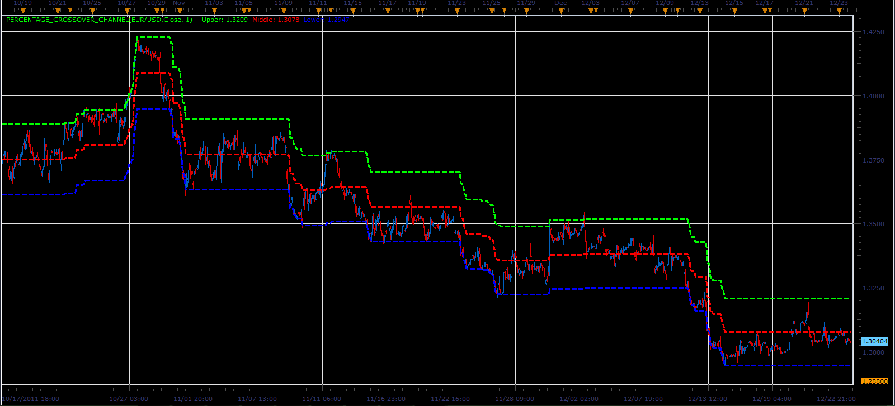This screenshot has width=895, height=406.
Task: Click the 12/19 04:00 time label
Action: point(772,399)
